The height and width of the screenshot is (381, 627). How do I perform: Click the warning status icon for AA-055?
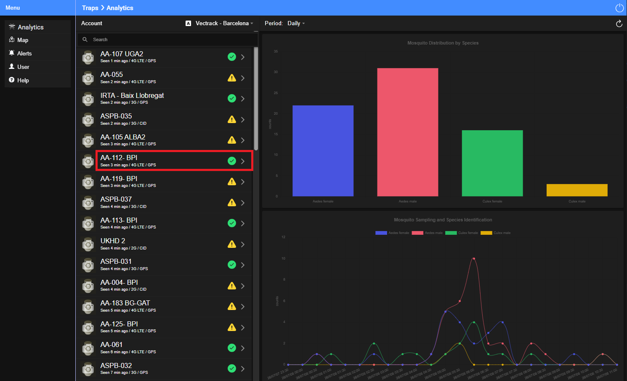[232, 78]
